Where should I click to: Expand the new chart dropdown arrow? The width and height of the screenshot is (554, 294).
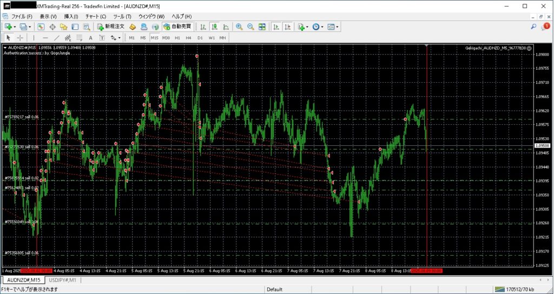pyautogui.click(x=16, y=26)
